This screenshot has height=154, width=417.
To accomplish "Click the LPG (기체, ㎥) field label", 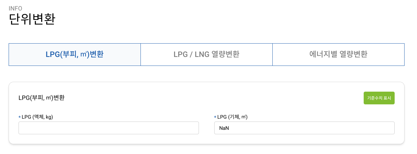I will [x=232, y=117].
